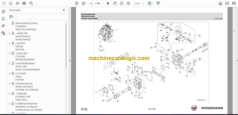Image resolution: width=238 pixels, height=115 pixels.
Task: Jump to 6 BREMSANLAGE bookmark
Action: (x=27, y=87)
